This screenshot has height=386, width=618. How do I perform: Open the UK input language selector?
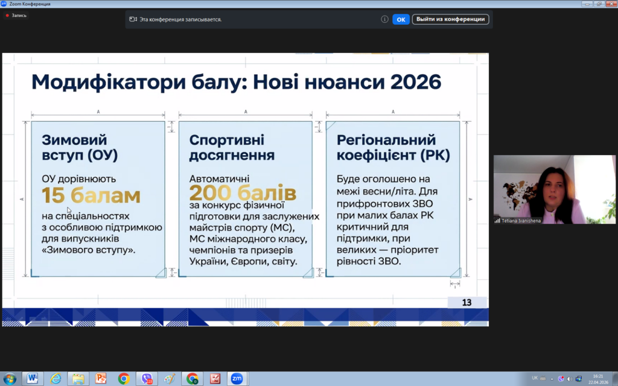(x=535, y=378)
